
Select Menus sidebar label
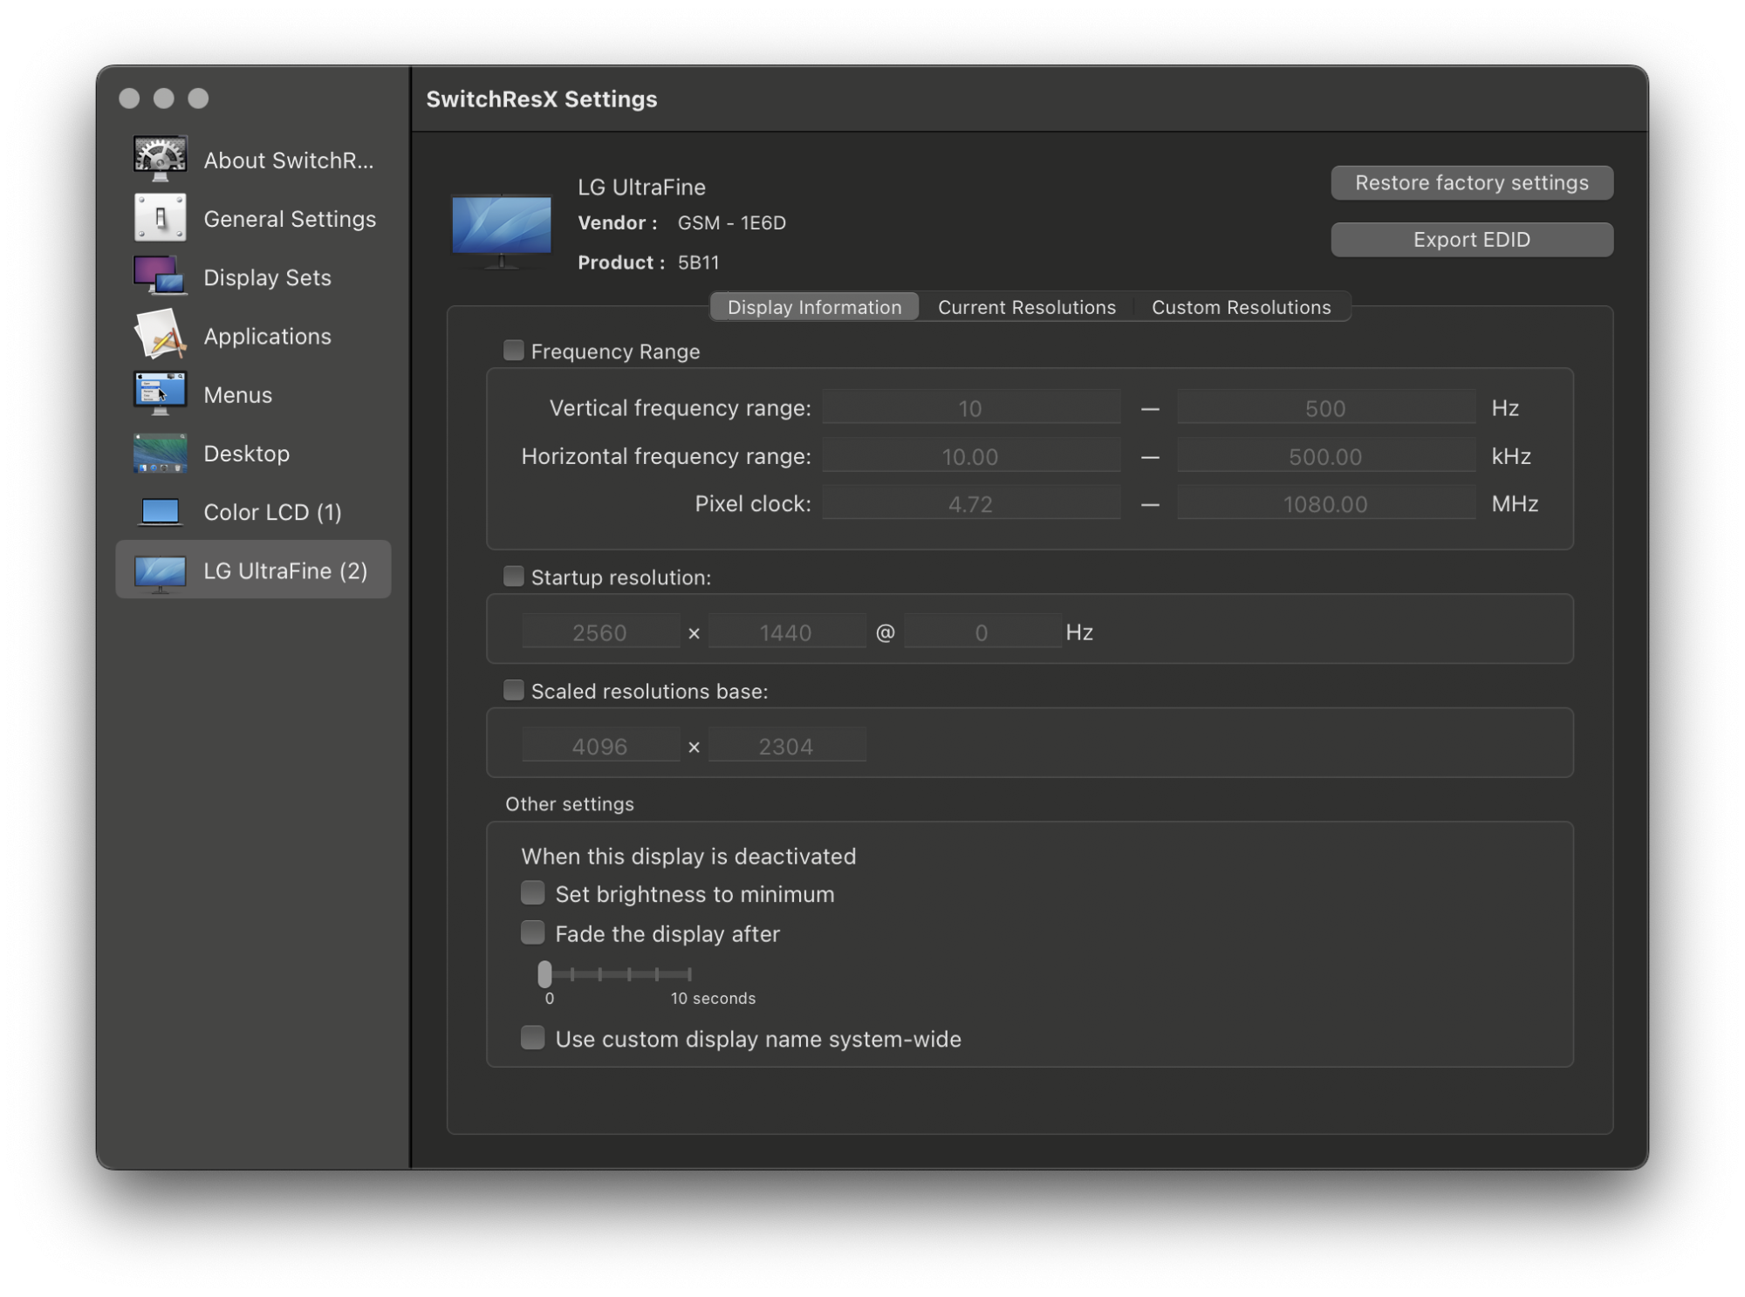pos(237,394)
